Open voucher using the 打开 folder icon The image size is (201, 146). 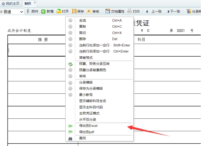(x=59, y=12)
